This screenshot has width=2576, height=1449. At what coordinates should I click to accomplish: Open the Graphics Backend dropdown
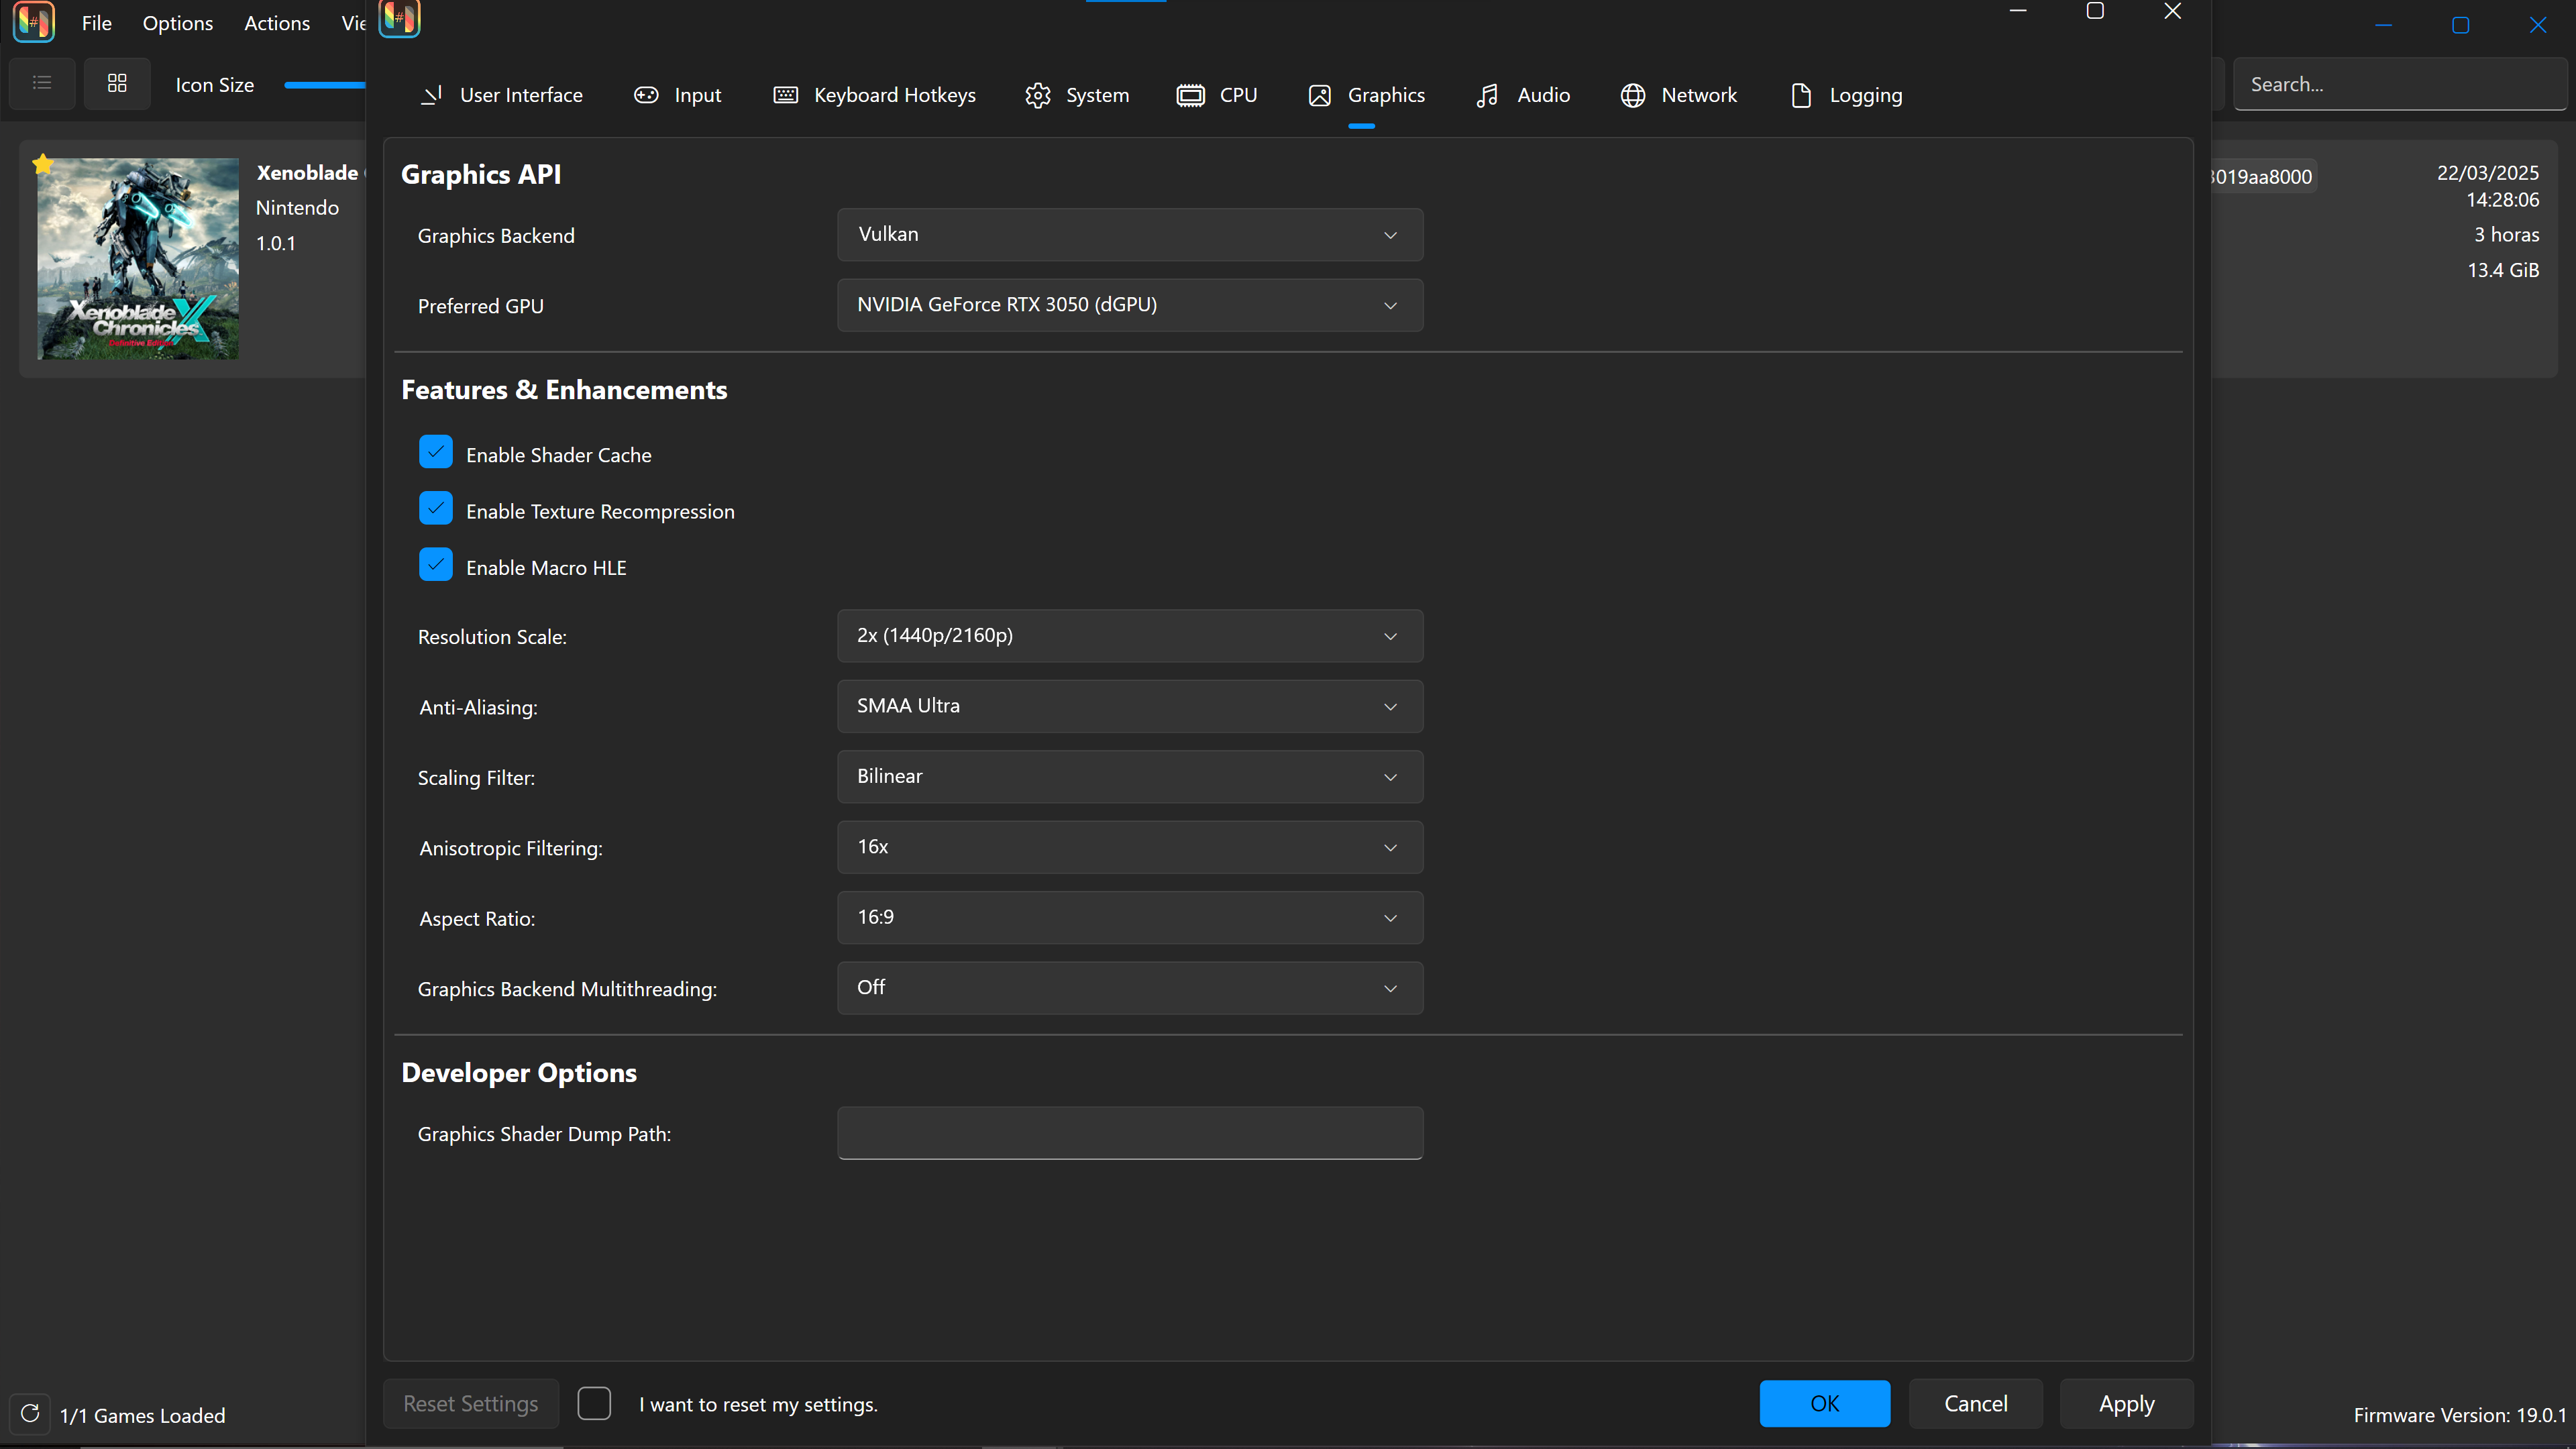click(x=1130, y=234)
